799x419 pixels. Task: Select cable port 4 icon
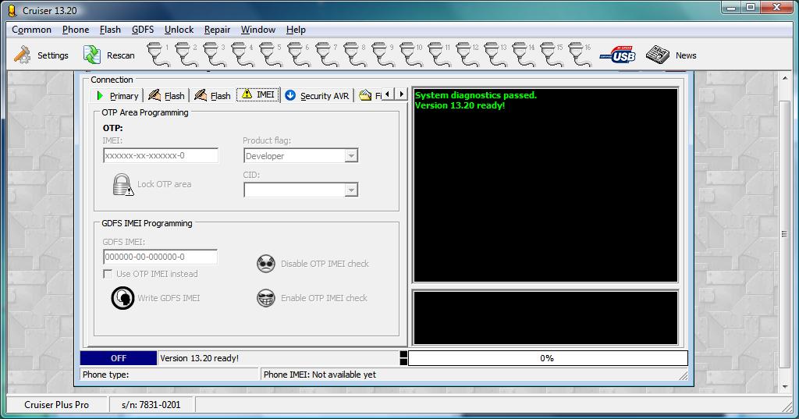[x=242, y=55]
